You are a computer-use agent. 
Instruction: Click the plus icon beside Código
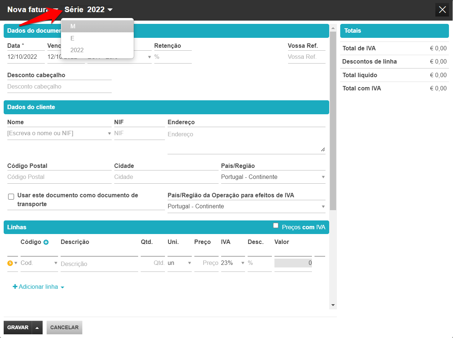coord(46,242)
